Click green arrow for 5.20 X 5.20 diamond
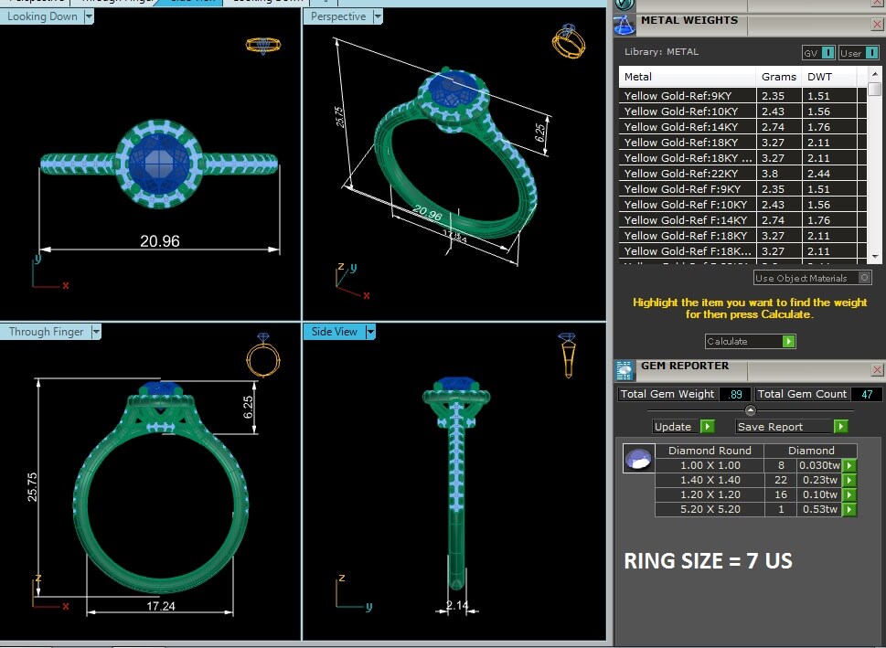 pyautogui.click(x=849, y=510)
